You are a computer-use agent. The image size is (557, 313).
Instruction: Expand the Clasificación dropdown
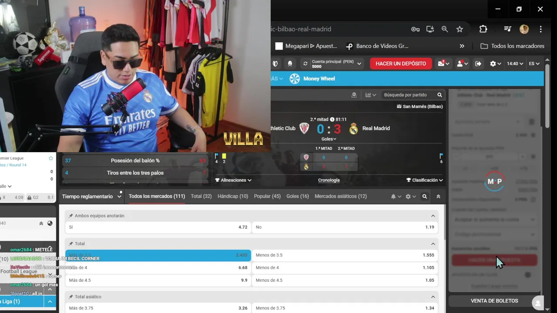click(x=425, y=180)
